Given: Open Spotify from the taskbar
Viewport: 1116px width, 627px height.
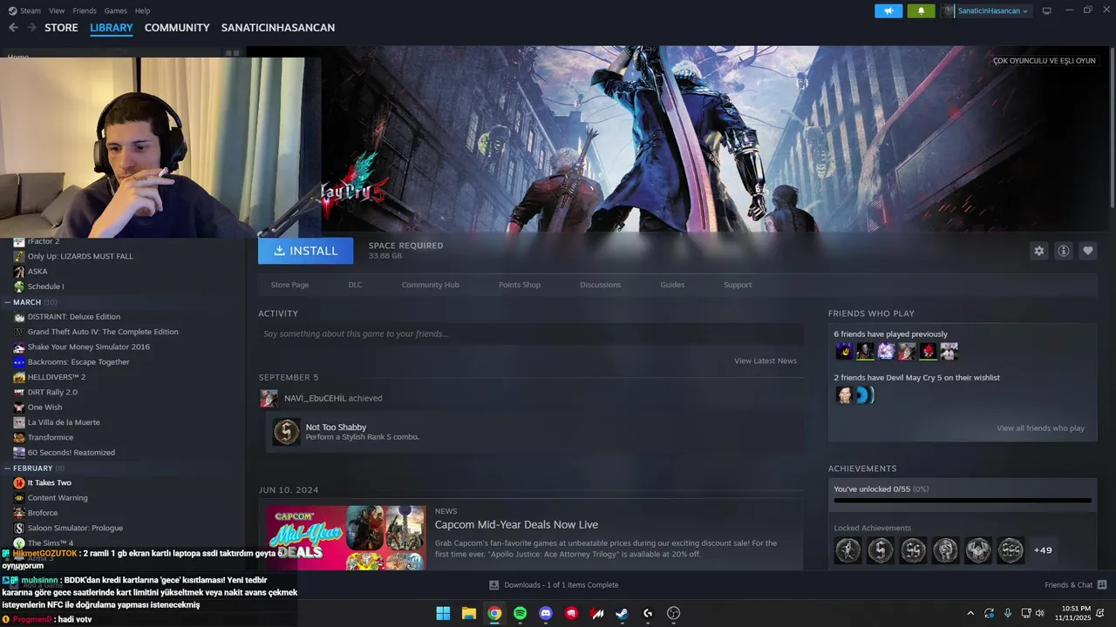Looking at the screenshot, I should tap(521, 613).
